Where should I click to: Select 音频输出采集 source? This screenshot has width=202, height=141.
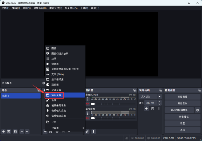coord(65,116)
